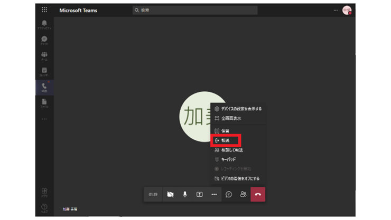
Task: Select デバイスの設定を表示する menu item
Action: click(x=238, y=109)
